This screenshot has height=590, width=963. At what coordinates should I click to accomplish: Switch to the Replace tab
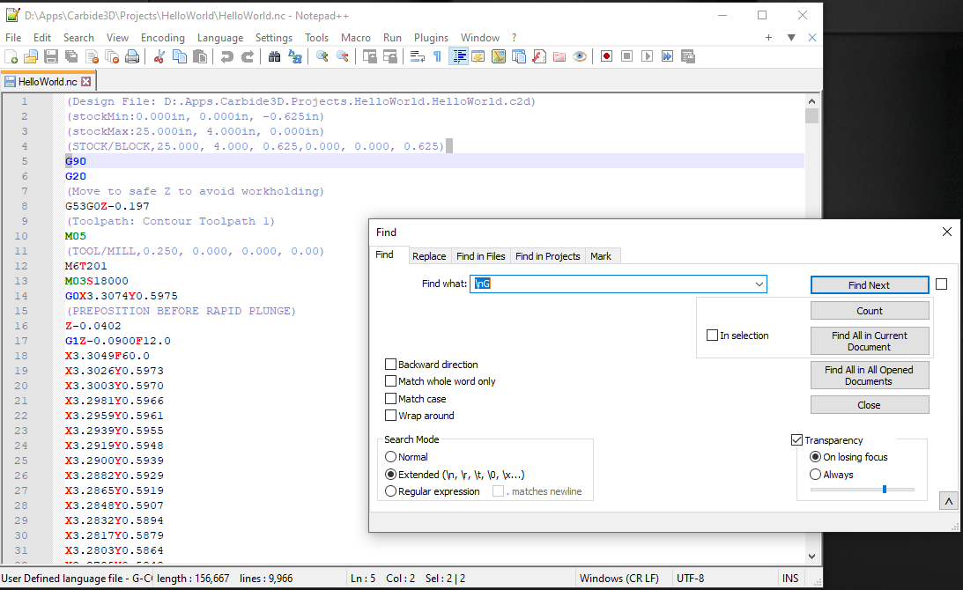(429, 256)
